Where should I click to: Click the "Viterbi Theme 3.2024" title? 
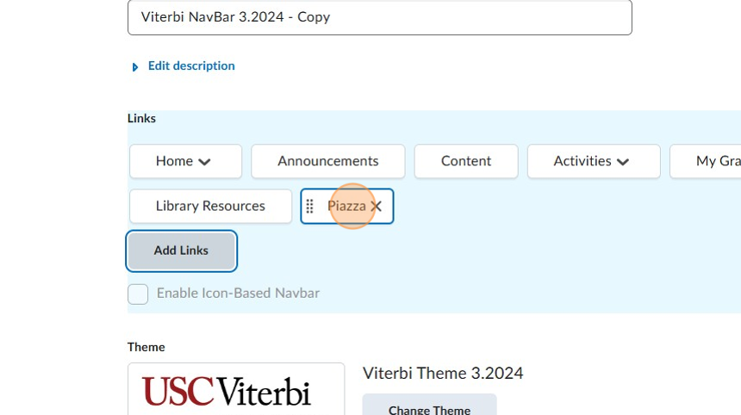coord(443,373)
